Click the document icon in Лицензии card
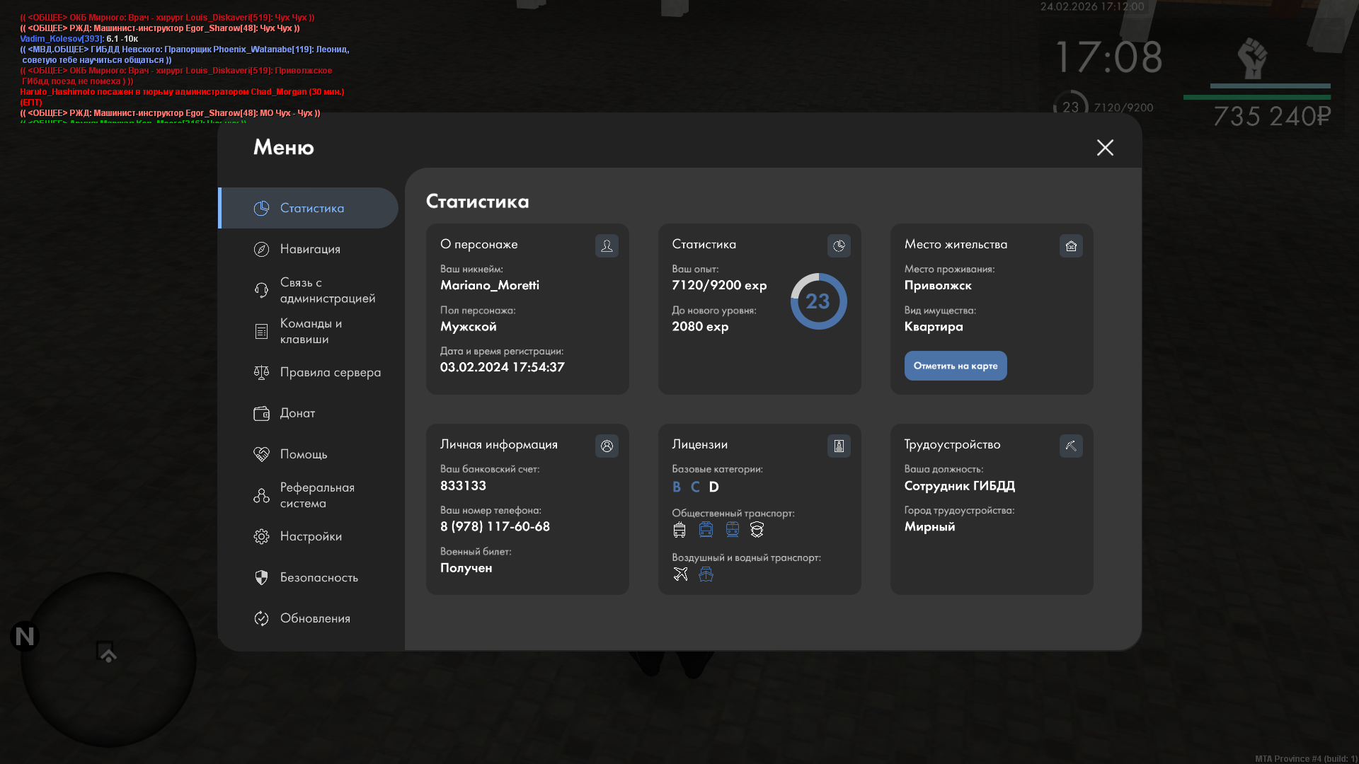 tap(839, 446)
